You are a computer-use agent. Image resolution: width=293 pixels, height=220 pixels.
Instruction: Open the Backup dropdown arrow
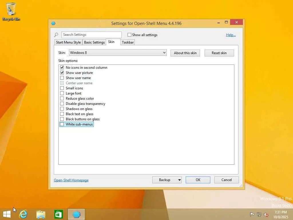[179, 180]
